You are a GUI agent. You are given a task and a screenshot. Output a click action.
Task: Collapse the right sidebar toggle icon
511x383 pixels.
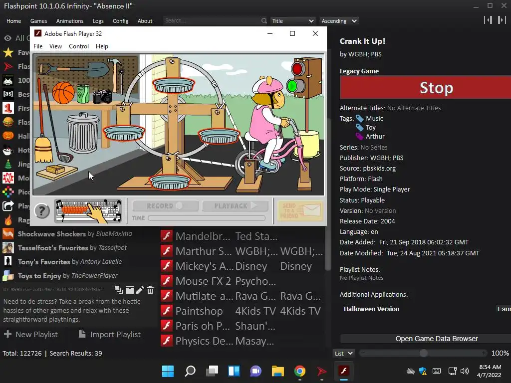502,20
